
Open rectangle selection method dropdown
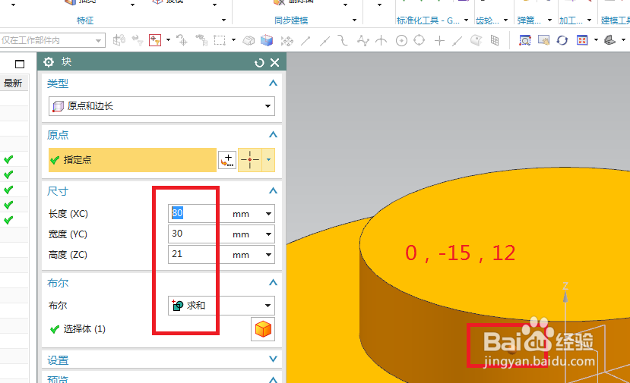pyautogui.click(x=233, y=40)
